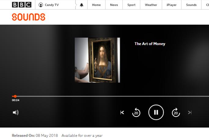
Task: Open Sounds in the top navigation
Action: [x=191, y=5]
